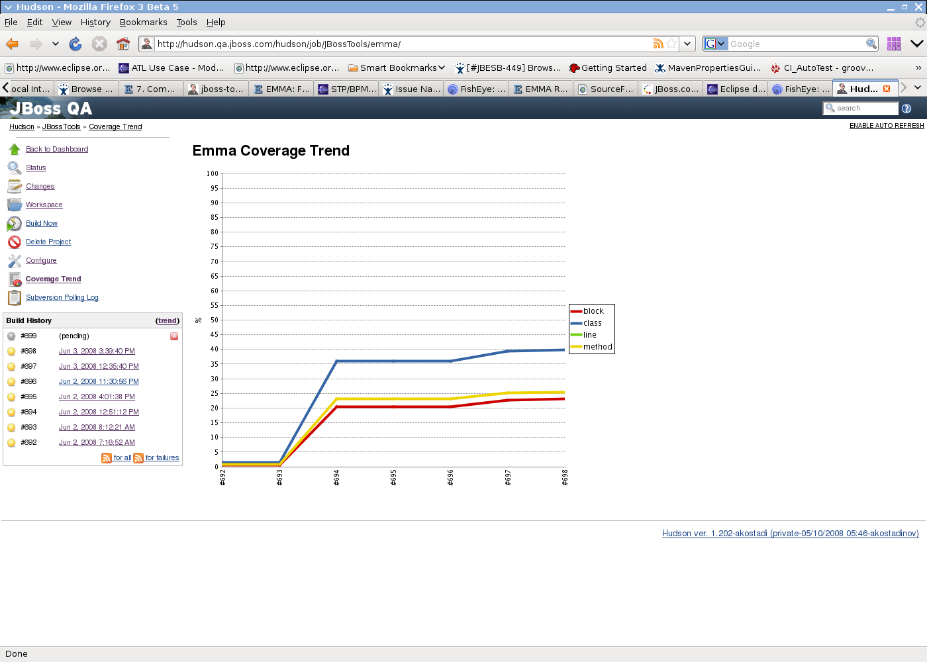Click JBossTools in the breadcrumb

pos(62,126)
